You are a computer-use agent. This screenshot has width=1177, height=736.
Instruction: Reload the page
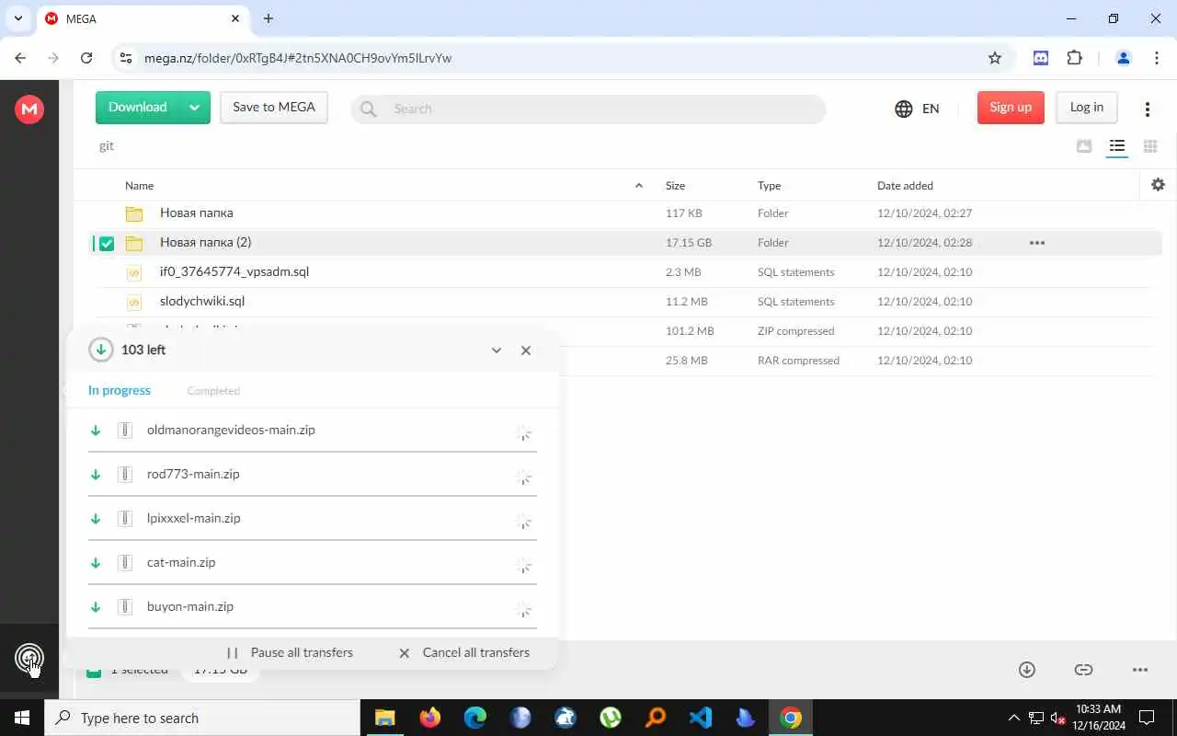click(x=86, y=58)
